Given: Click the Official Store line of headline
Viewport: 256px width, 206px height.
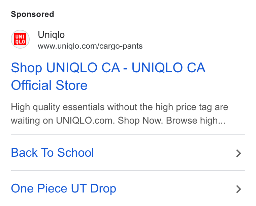Looking at the screenshot, I should (49, 85).
